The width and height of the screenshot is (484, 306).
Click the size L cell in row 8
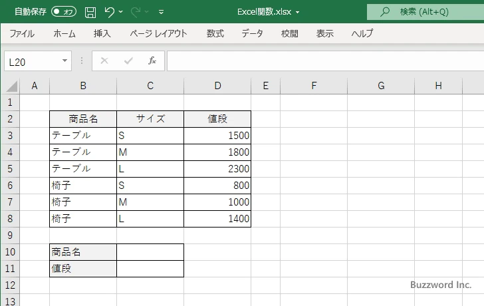tap(150, 219)
